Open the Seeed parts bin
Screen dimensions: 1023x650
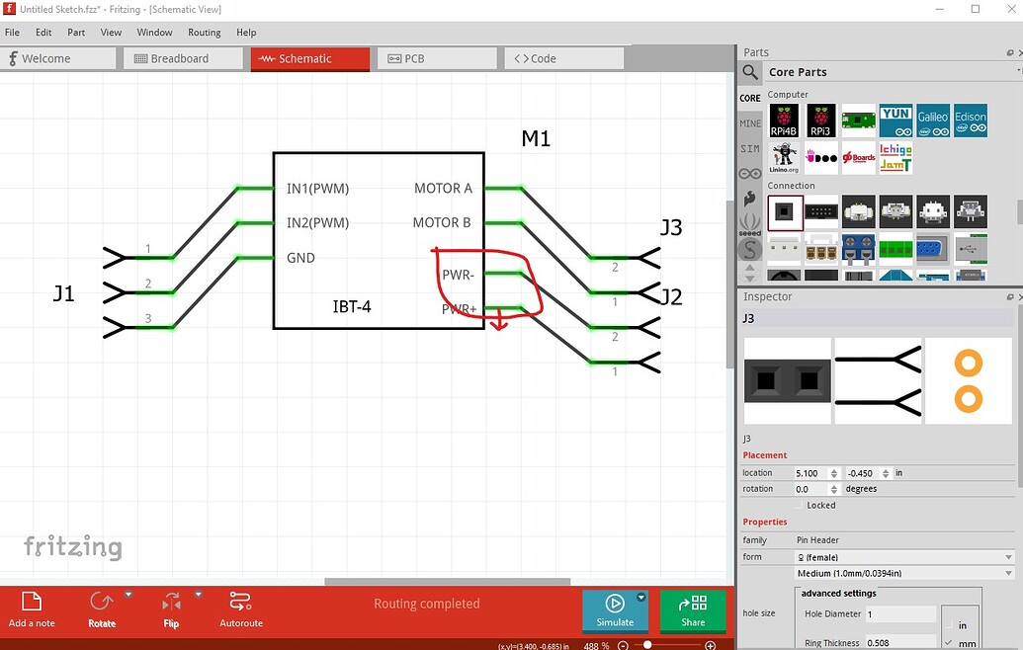coord(749,223)
